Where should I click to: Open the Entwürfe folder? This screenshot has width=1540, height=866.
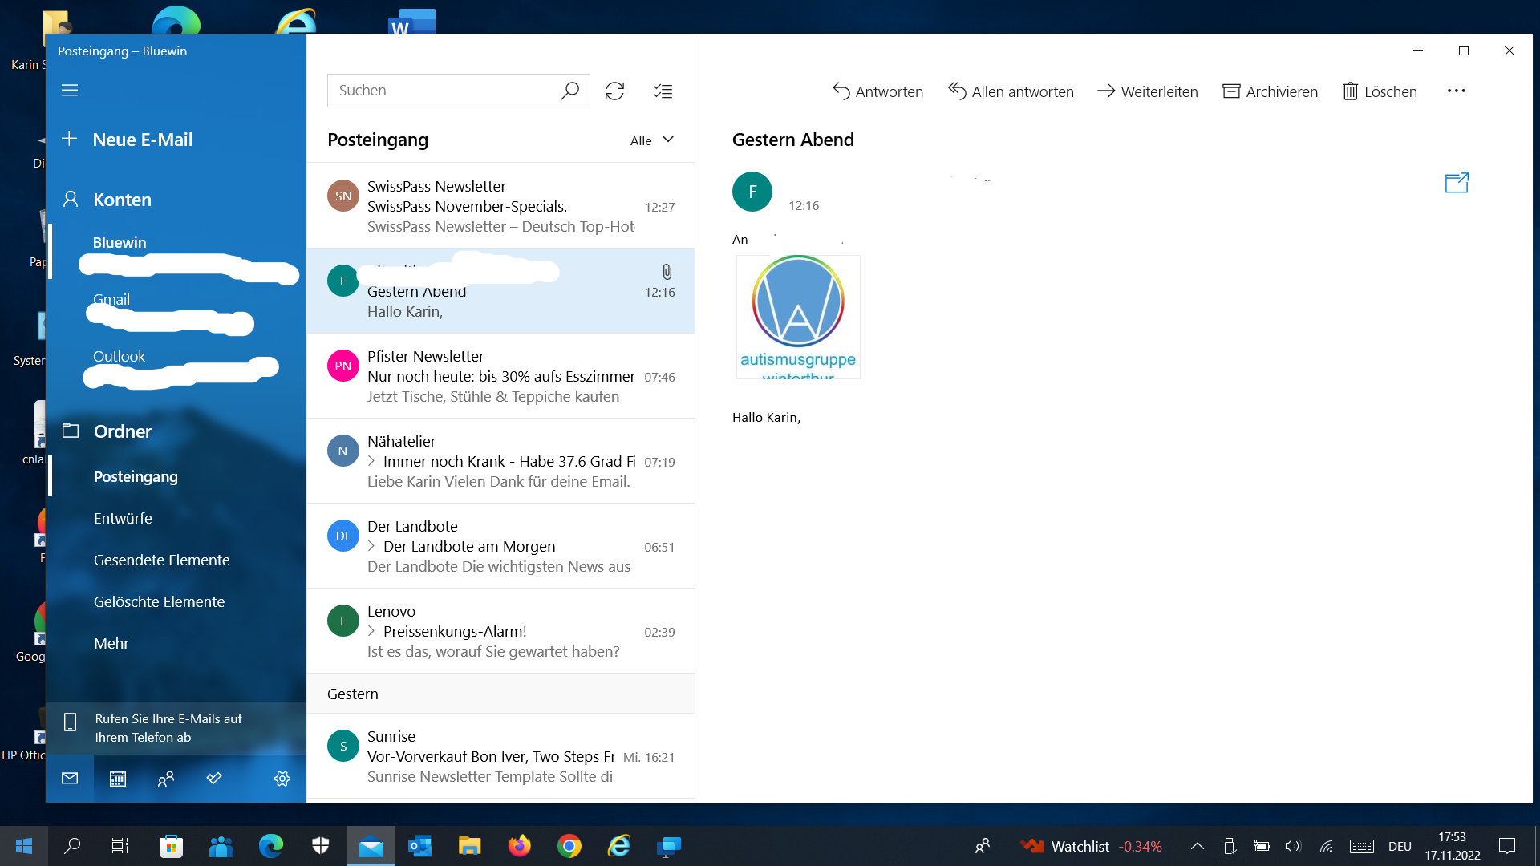pyautogui.click(x=123, y=518)
